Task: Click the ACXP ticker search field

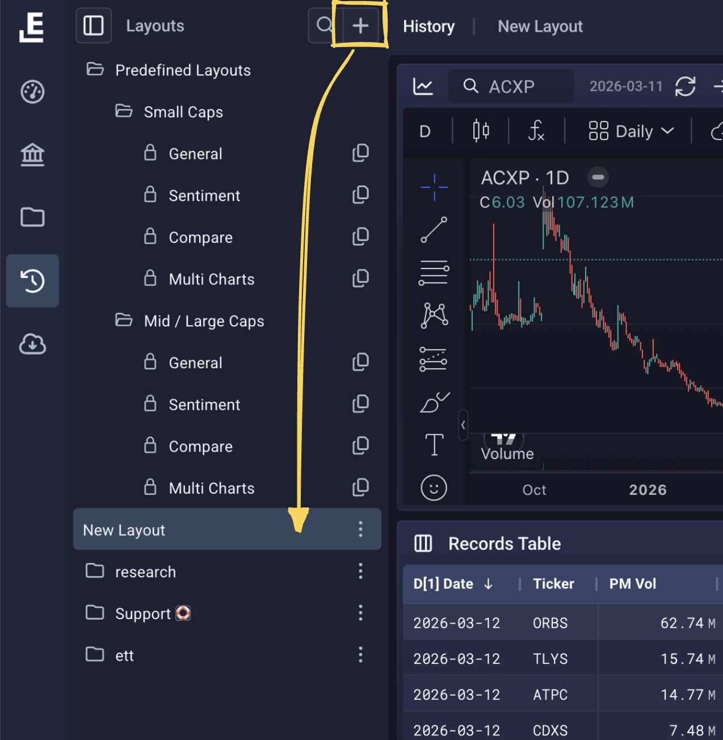Action: [511, 86]
